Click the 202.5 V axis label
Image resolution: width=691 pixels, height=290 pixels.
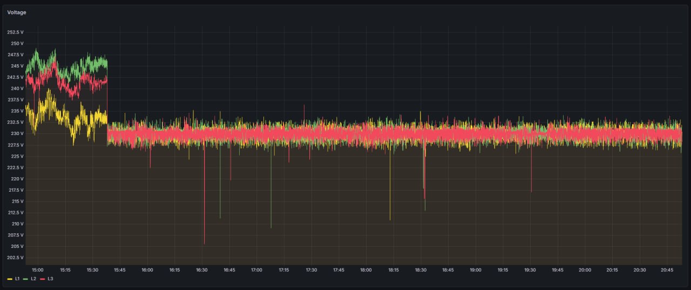pos(15,258)
